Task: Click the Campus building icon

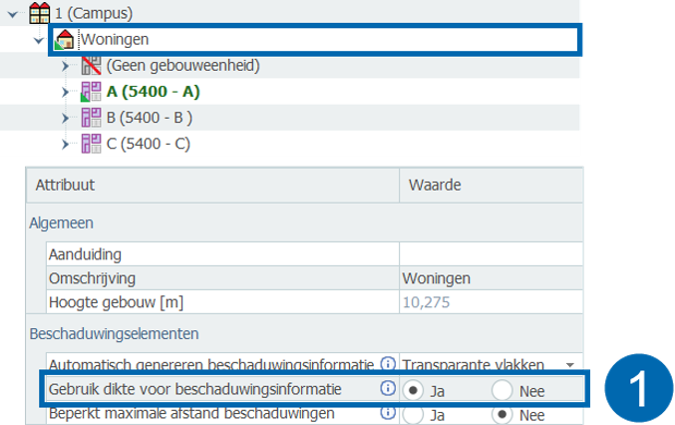Action: 40,14
